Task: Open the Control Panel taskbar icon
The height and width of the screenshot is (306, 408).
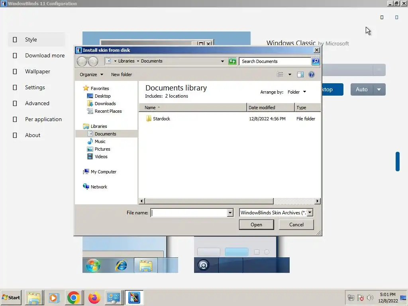Action: click(114, 298)
